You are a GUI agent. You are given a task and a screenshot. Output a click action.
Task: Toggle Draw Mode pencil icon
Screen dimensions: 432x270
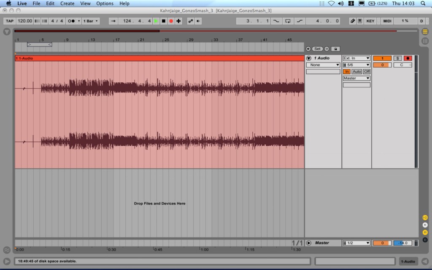353,21
